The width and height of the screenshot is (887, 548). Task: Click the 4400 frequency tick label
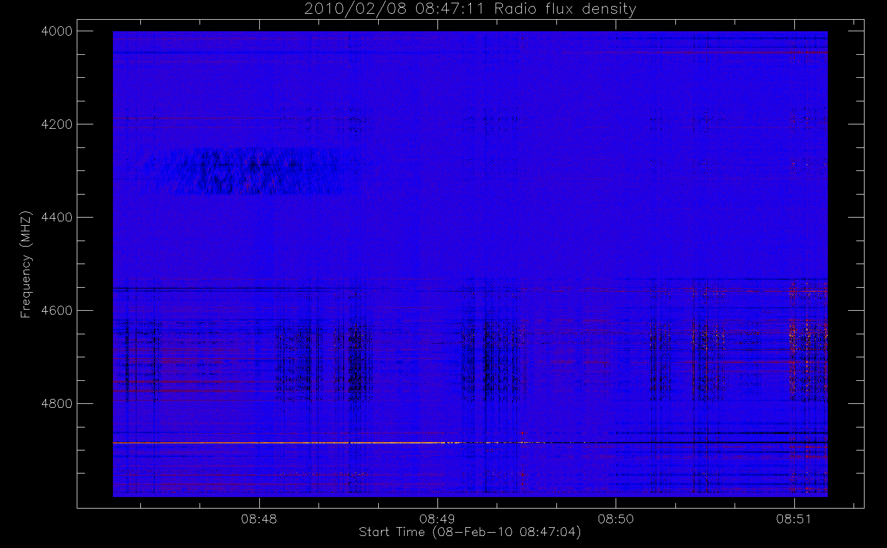[x=57, y=218]
